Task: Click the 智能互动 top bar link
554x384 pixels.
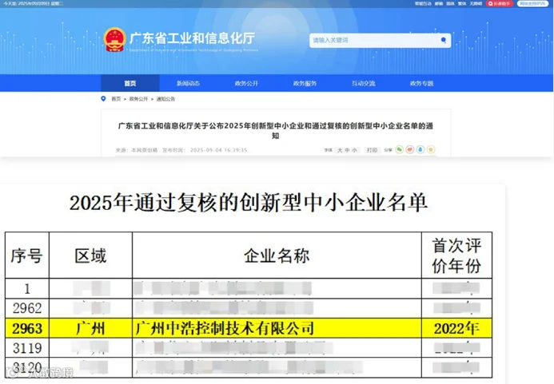Action: 423,3
